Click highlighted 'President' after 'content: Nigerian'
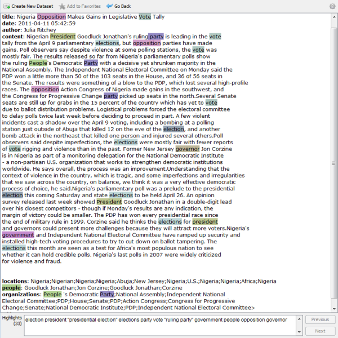Image resolution: width=338 pixels, height=338 pixels. click(x=63, y=37)
